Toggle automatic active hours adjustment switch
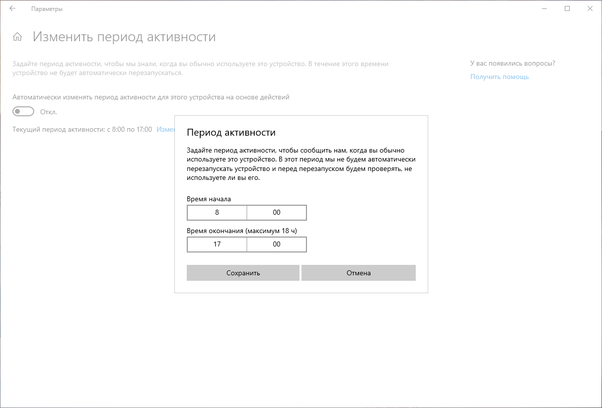The image size is (602, 408). click(x=24, y=111)
